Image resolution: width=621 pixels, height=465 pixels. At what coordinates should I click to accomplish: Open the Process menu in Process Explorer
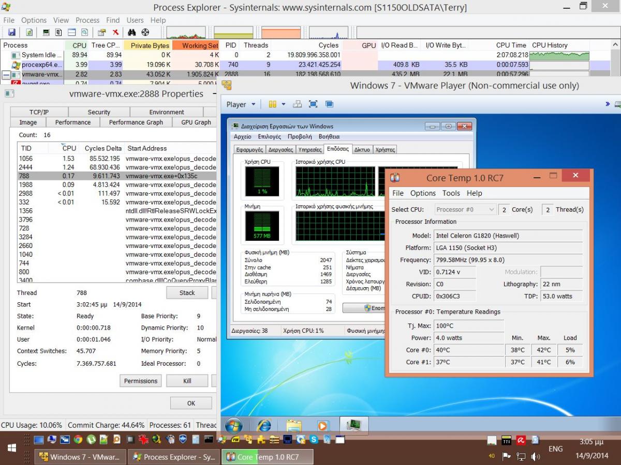click(87, 20)
